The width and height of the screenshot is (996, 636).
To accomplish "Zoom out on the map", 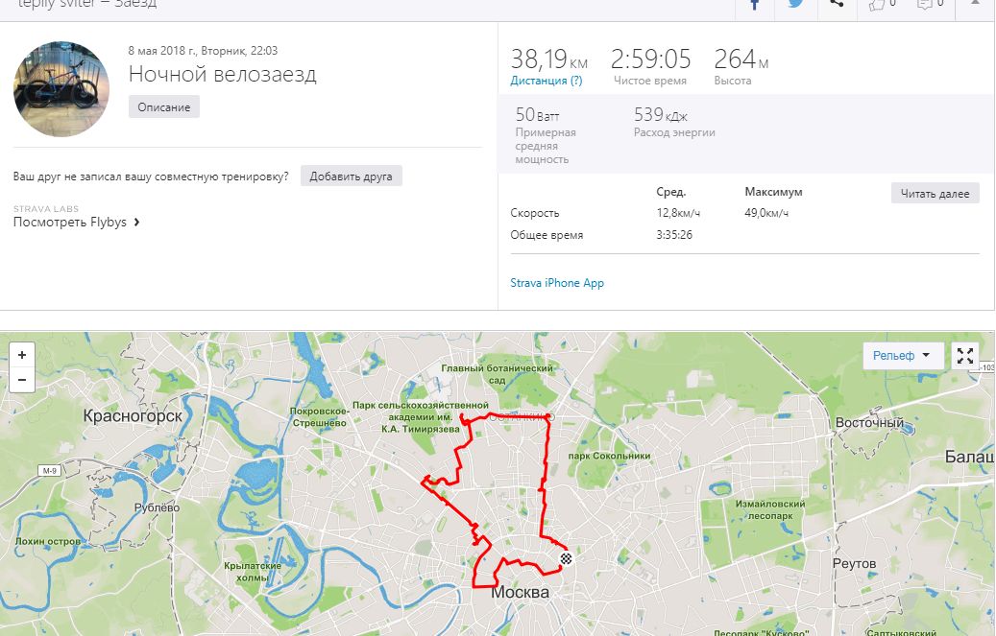I will click(22, 380).
